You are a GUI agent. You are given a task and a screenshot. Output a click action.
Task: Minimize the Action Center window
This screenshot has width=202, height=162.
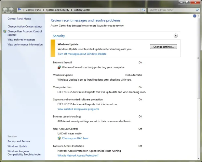pyautogui.click(x=182, y=2)
